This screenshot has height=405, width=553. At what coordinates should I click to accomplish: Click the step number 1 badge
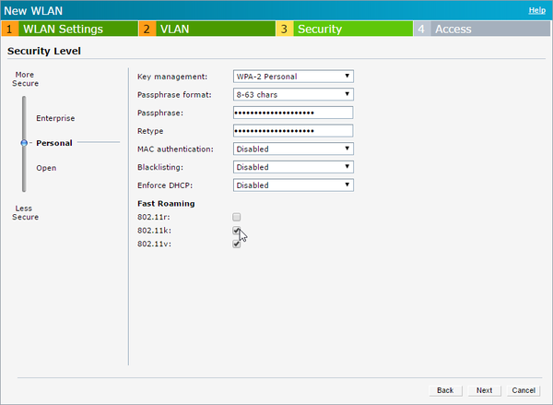[x=10, y=29]
